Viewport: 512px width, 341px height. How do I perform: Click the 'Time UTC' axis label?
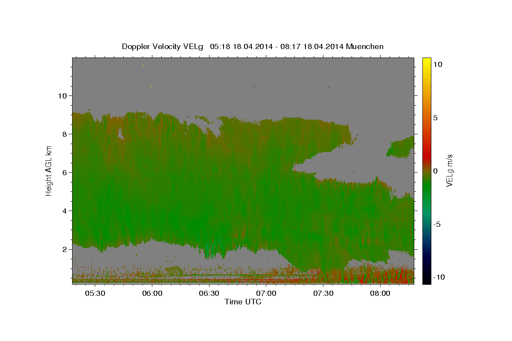point(243,302)
